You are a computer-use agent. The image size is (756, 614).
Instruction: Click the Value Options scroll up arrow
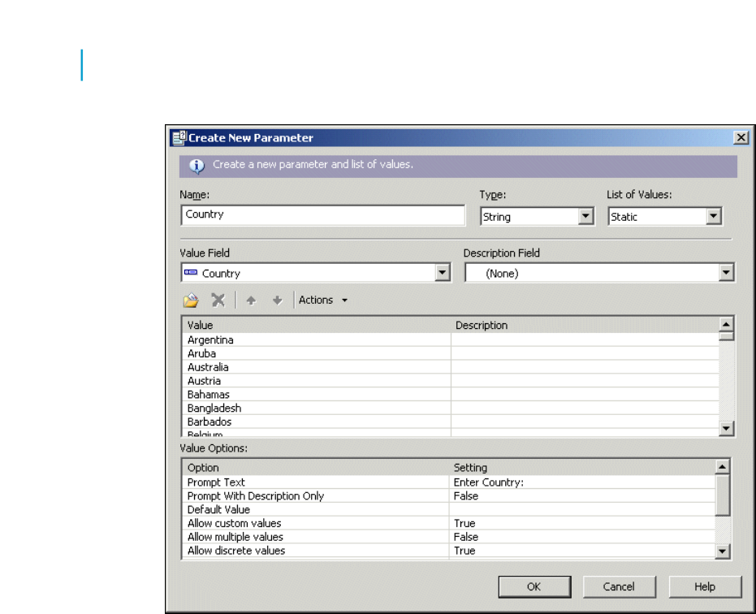(722, 466)
